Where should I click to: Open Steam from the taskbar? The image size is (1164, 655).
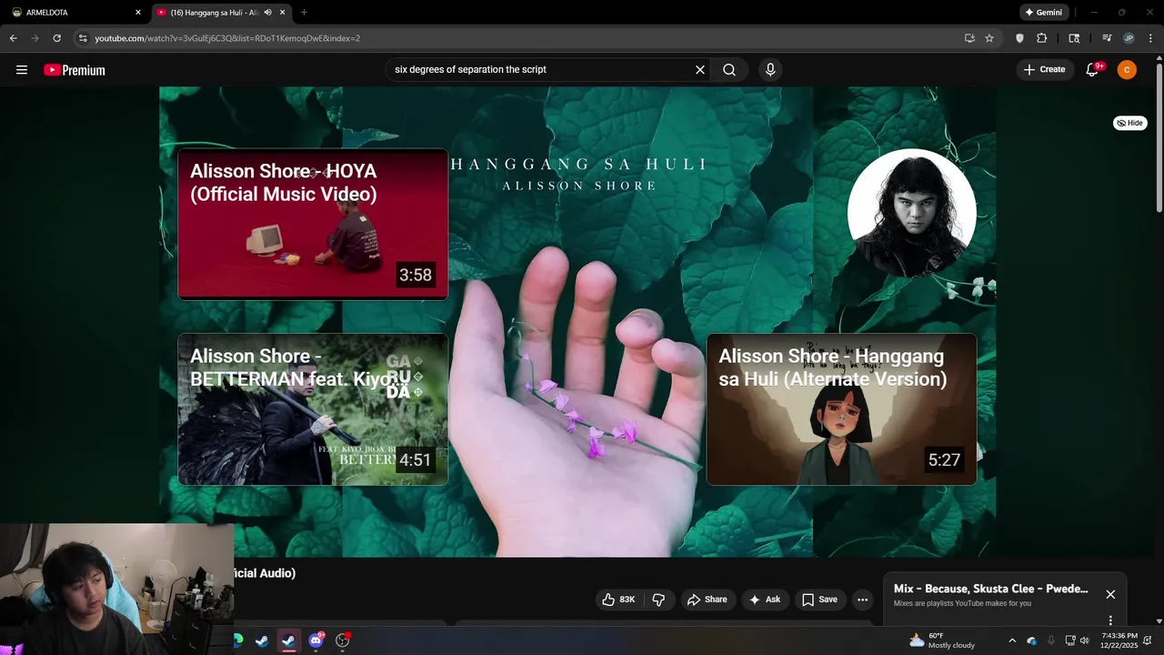tap(262, 640)
